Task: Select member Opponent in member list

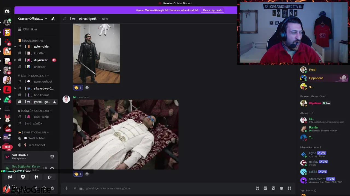Action: point(324,78)
